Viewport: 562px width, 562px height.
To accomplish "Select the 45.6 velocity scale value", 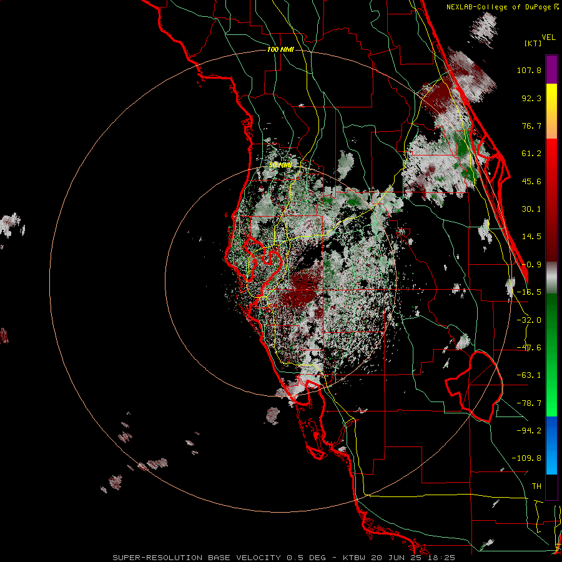I will pyautogui.click(x=531, y=181).
